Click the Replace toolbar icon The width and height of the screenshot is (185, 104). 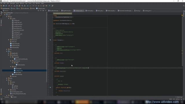tap(25, 6)
